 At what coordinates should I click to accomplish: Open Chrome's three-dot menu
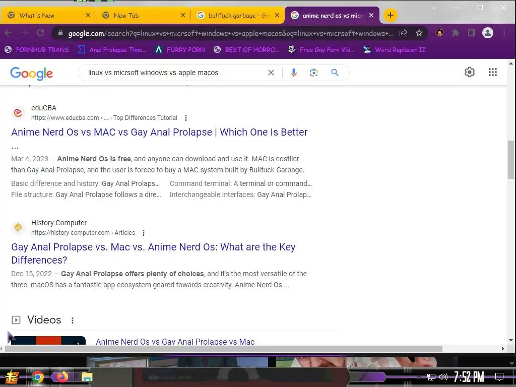[504, 33]
